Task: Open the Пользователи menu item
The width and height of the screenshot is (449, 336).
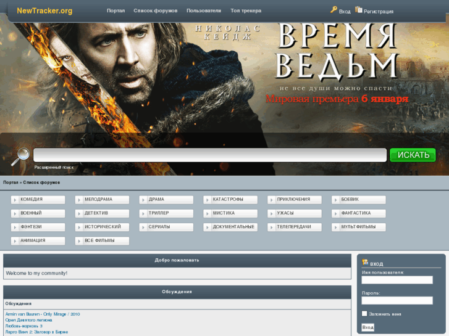Action: pyautogui.click(x=204, y=10)
